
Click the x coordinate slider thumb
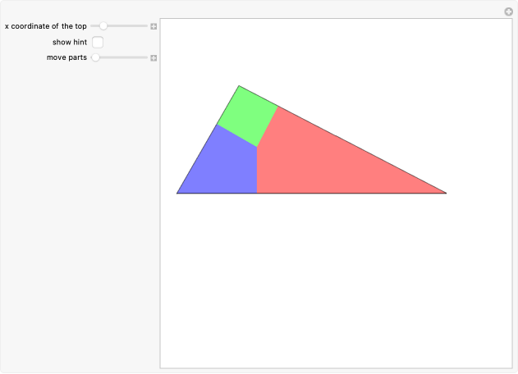pyautogui.click(x=103, y=26)
